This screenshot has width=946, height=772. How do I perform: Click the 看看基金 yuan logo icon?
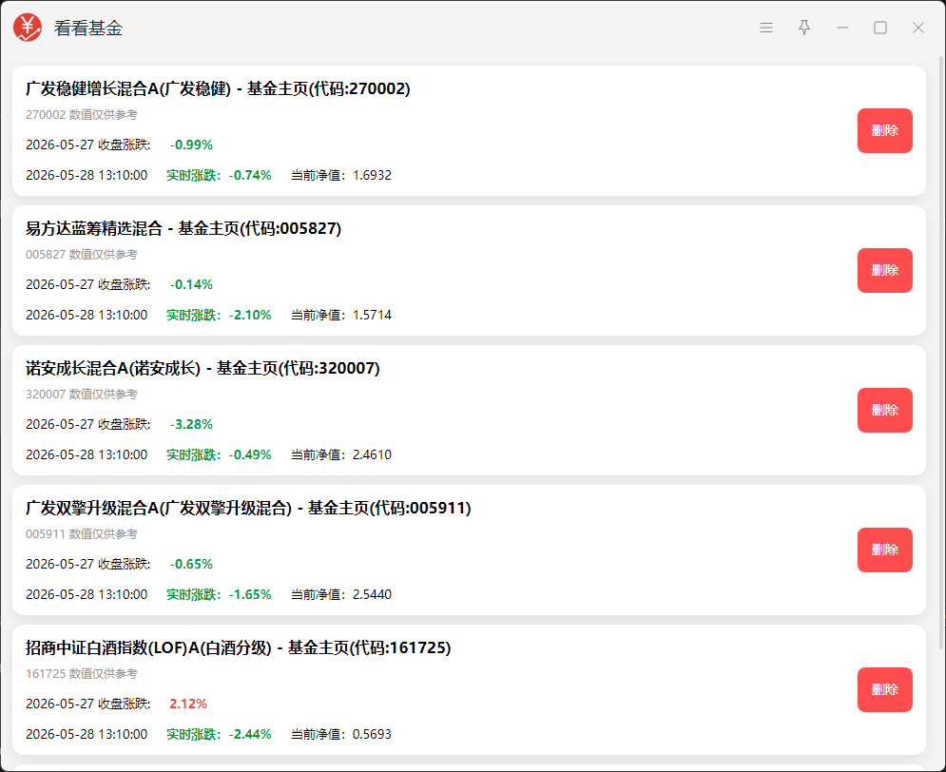pyautogui.click(x=28, y=28)
